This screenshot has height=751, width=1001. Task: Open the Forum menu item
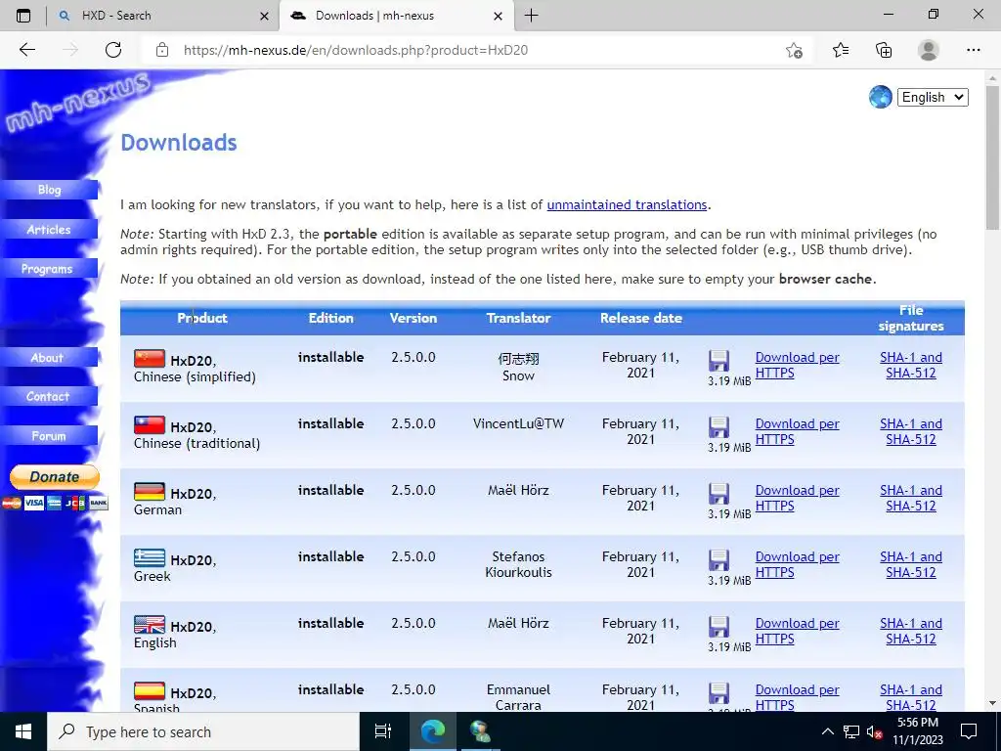(x=49, y=436)
